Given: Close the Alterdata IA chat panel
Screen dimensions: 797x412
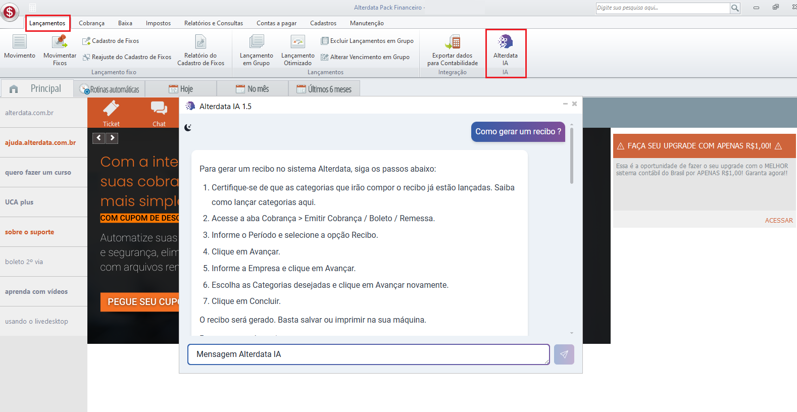Looking at the screenshot, I should tap(574, 104).
